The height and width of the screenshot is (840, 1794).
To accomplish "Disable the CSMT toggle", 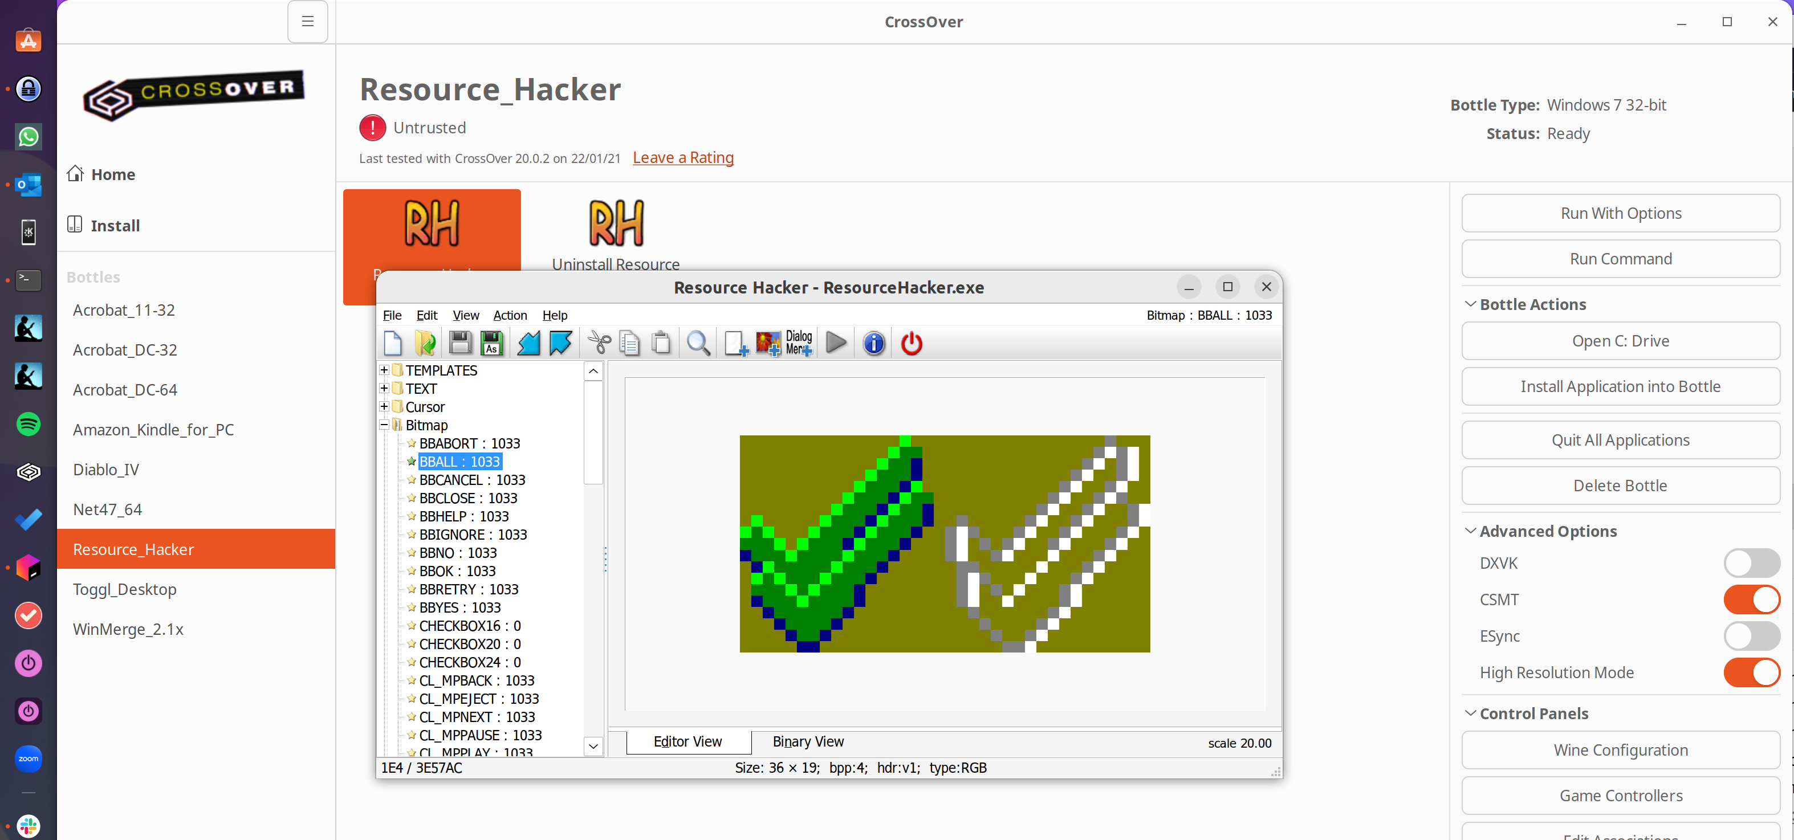I will (1751, 599).
